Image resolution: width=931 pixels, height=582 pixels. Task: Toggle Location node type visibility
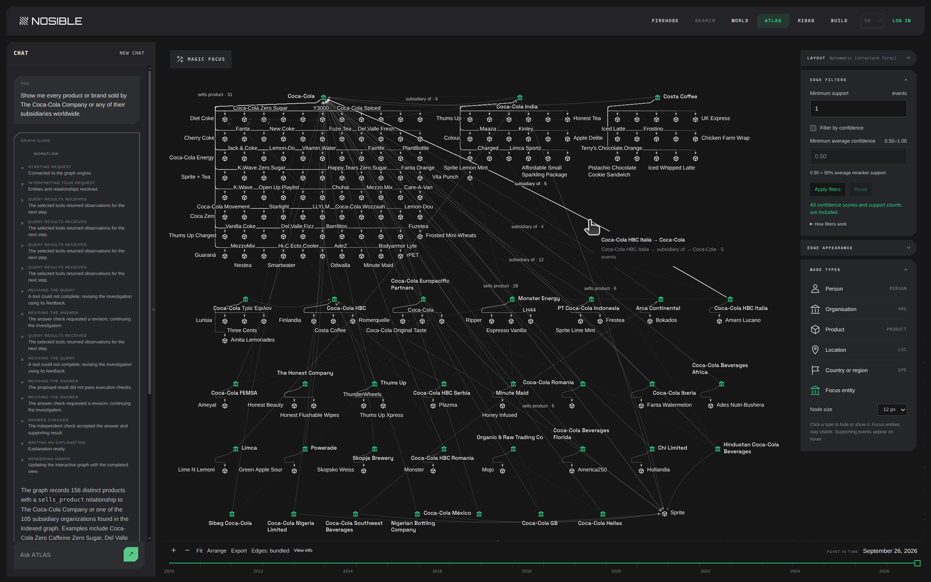[x=858, y=350]
